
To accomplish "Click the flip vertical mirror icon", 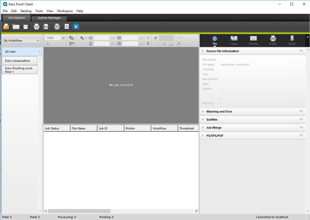I will pos(171,44).
